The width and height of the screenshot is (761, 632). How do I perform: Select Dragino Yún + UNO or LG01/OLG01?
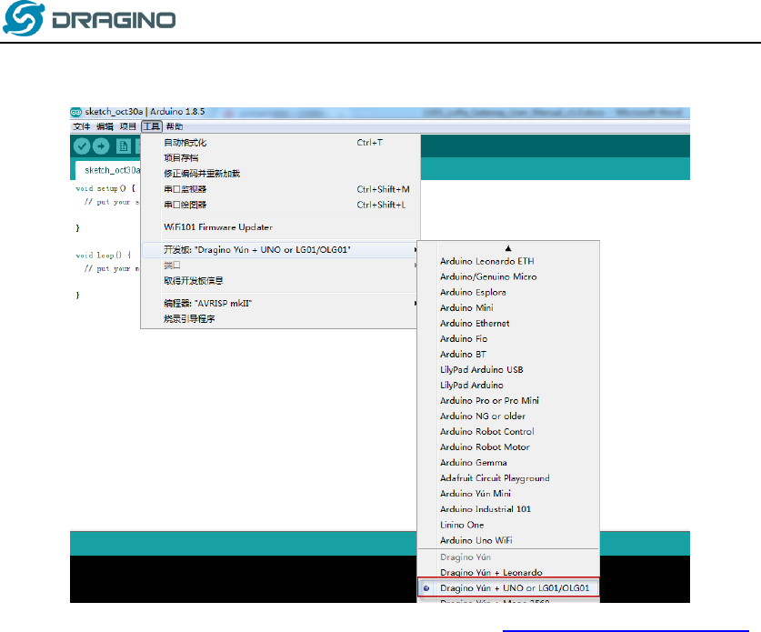508,587
